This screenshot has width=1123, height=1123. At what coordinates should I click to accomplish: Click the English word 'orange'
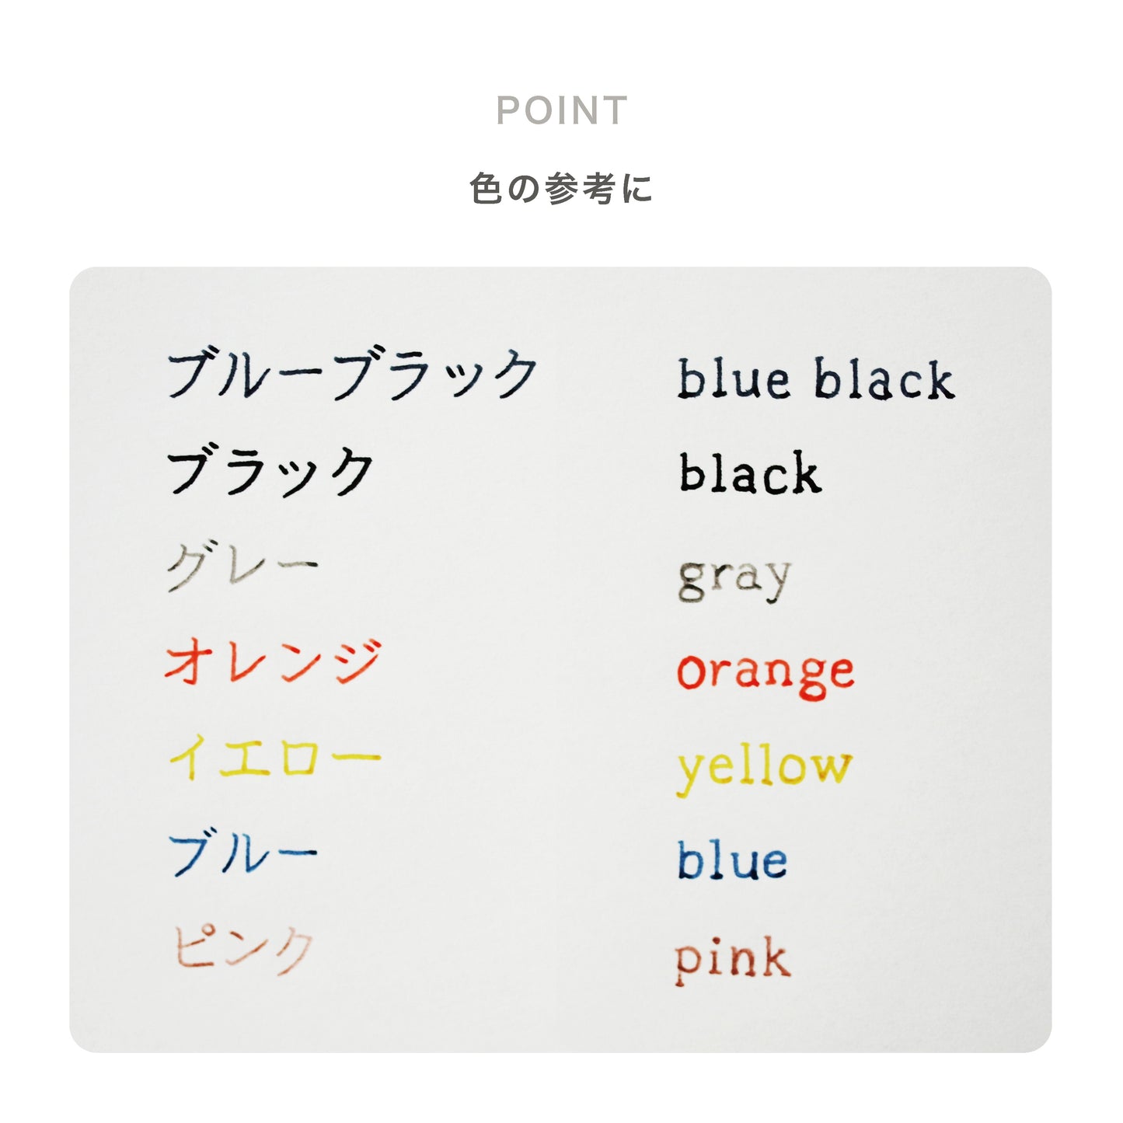766,673
